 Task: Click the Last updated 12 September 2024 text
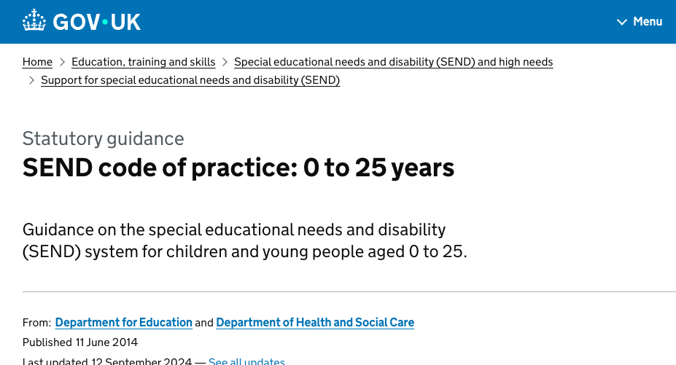[x=108, y=361]
